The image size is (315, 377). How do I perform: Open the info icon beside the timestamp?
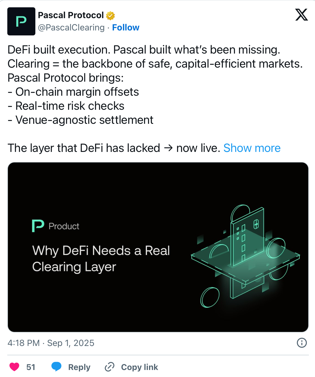click(x=301, y=343)
